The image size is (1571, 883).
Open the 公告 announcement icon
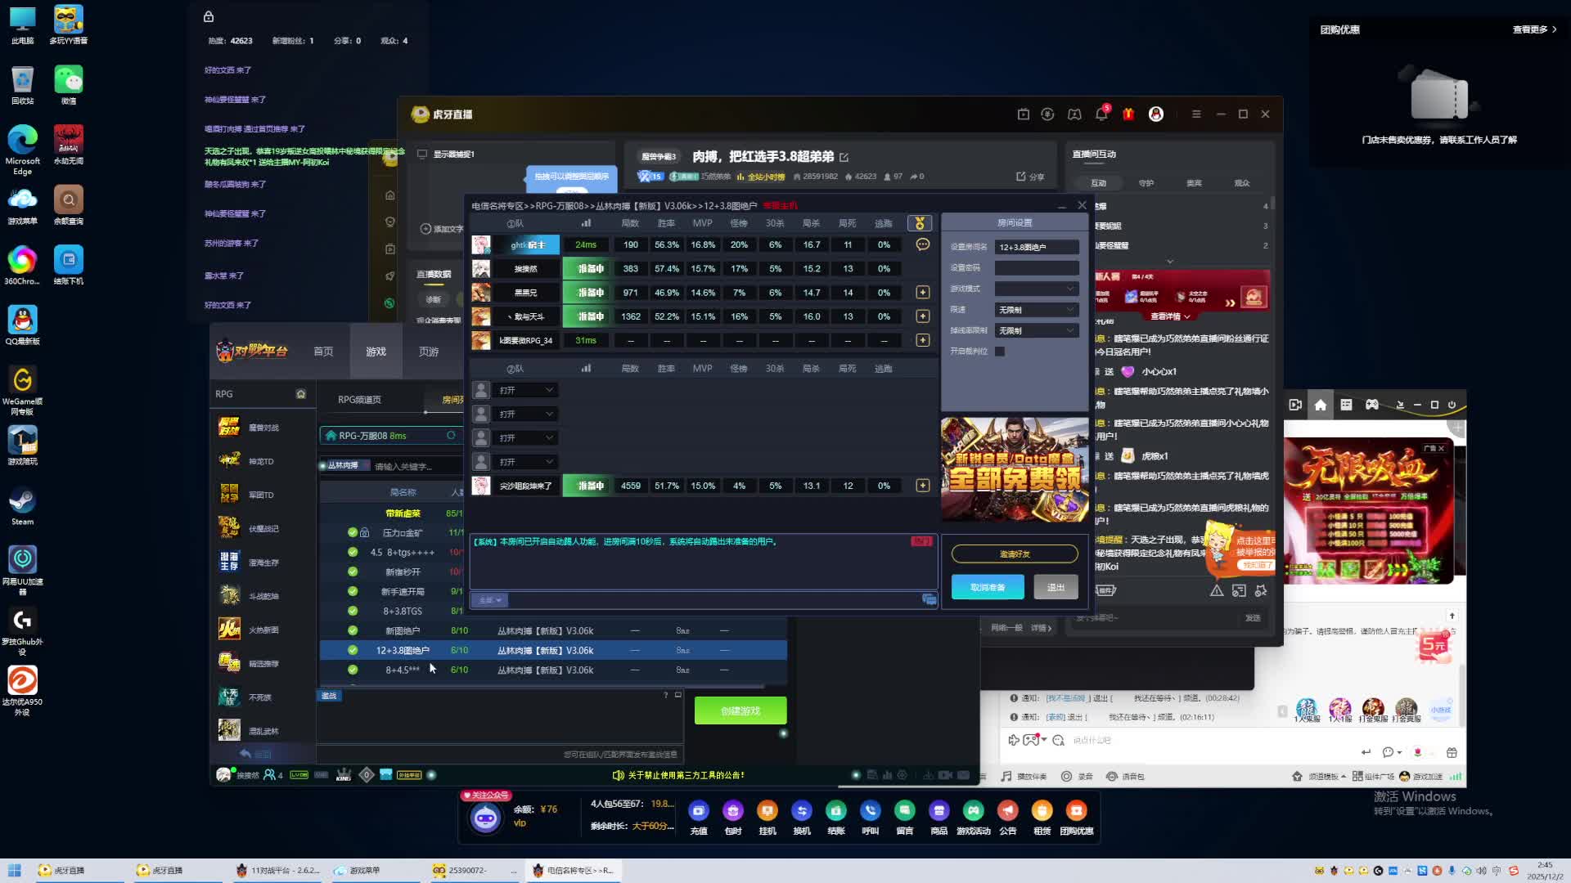click(x=1007, y=811)
